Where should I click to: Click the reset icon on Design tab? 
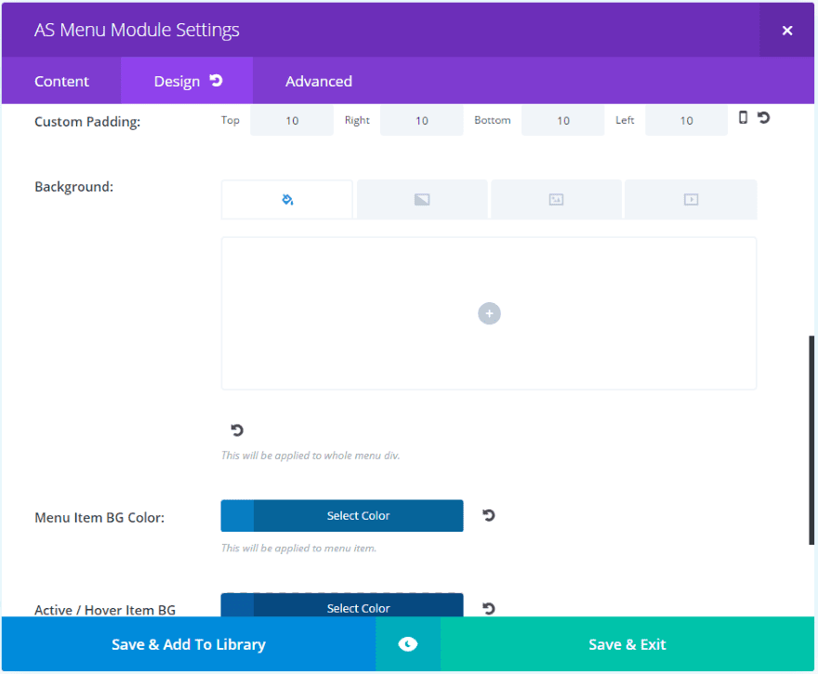point(216,80)
